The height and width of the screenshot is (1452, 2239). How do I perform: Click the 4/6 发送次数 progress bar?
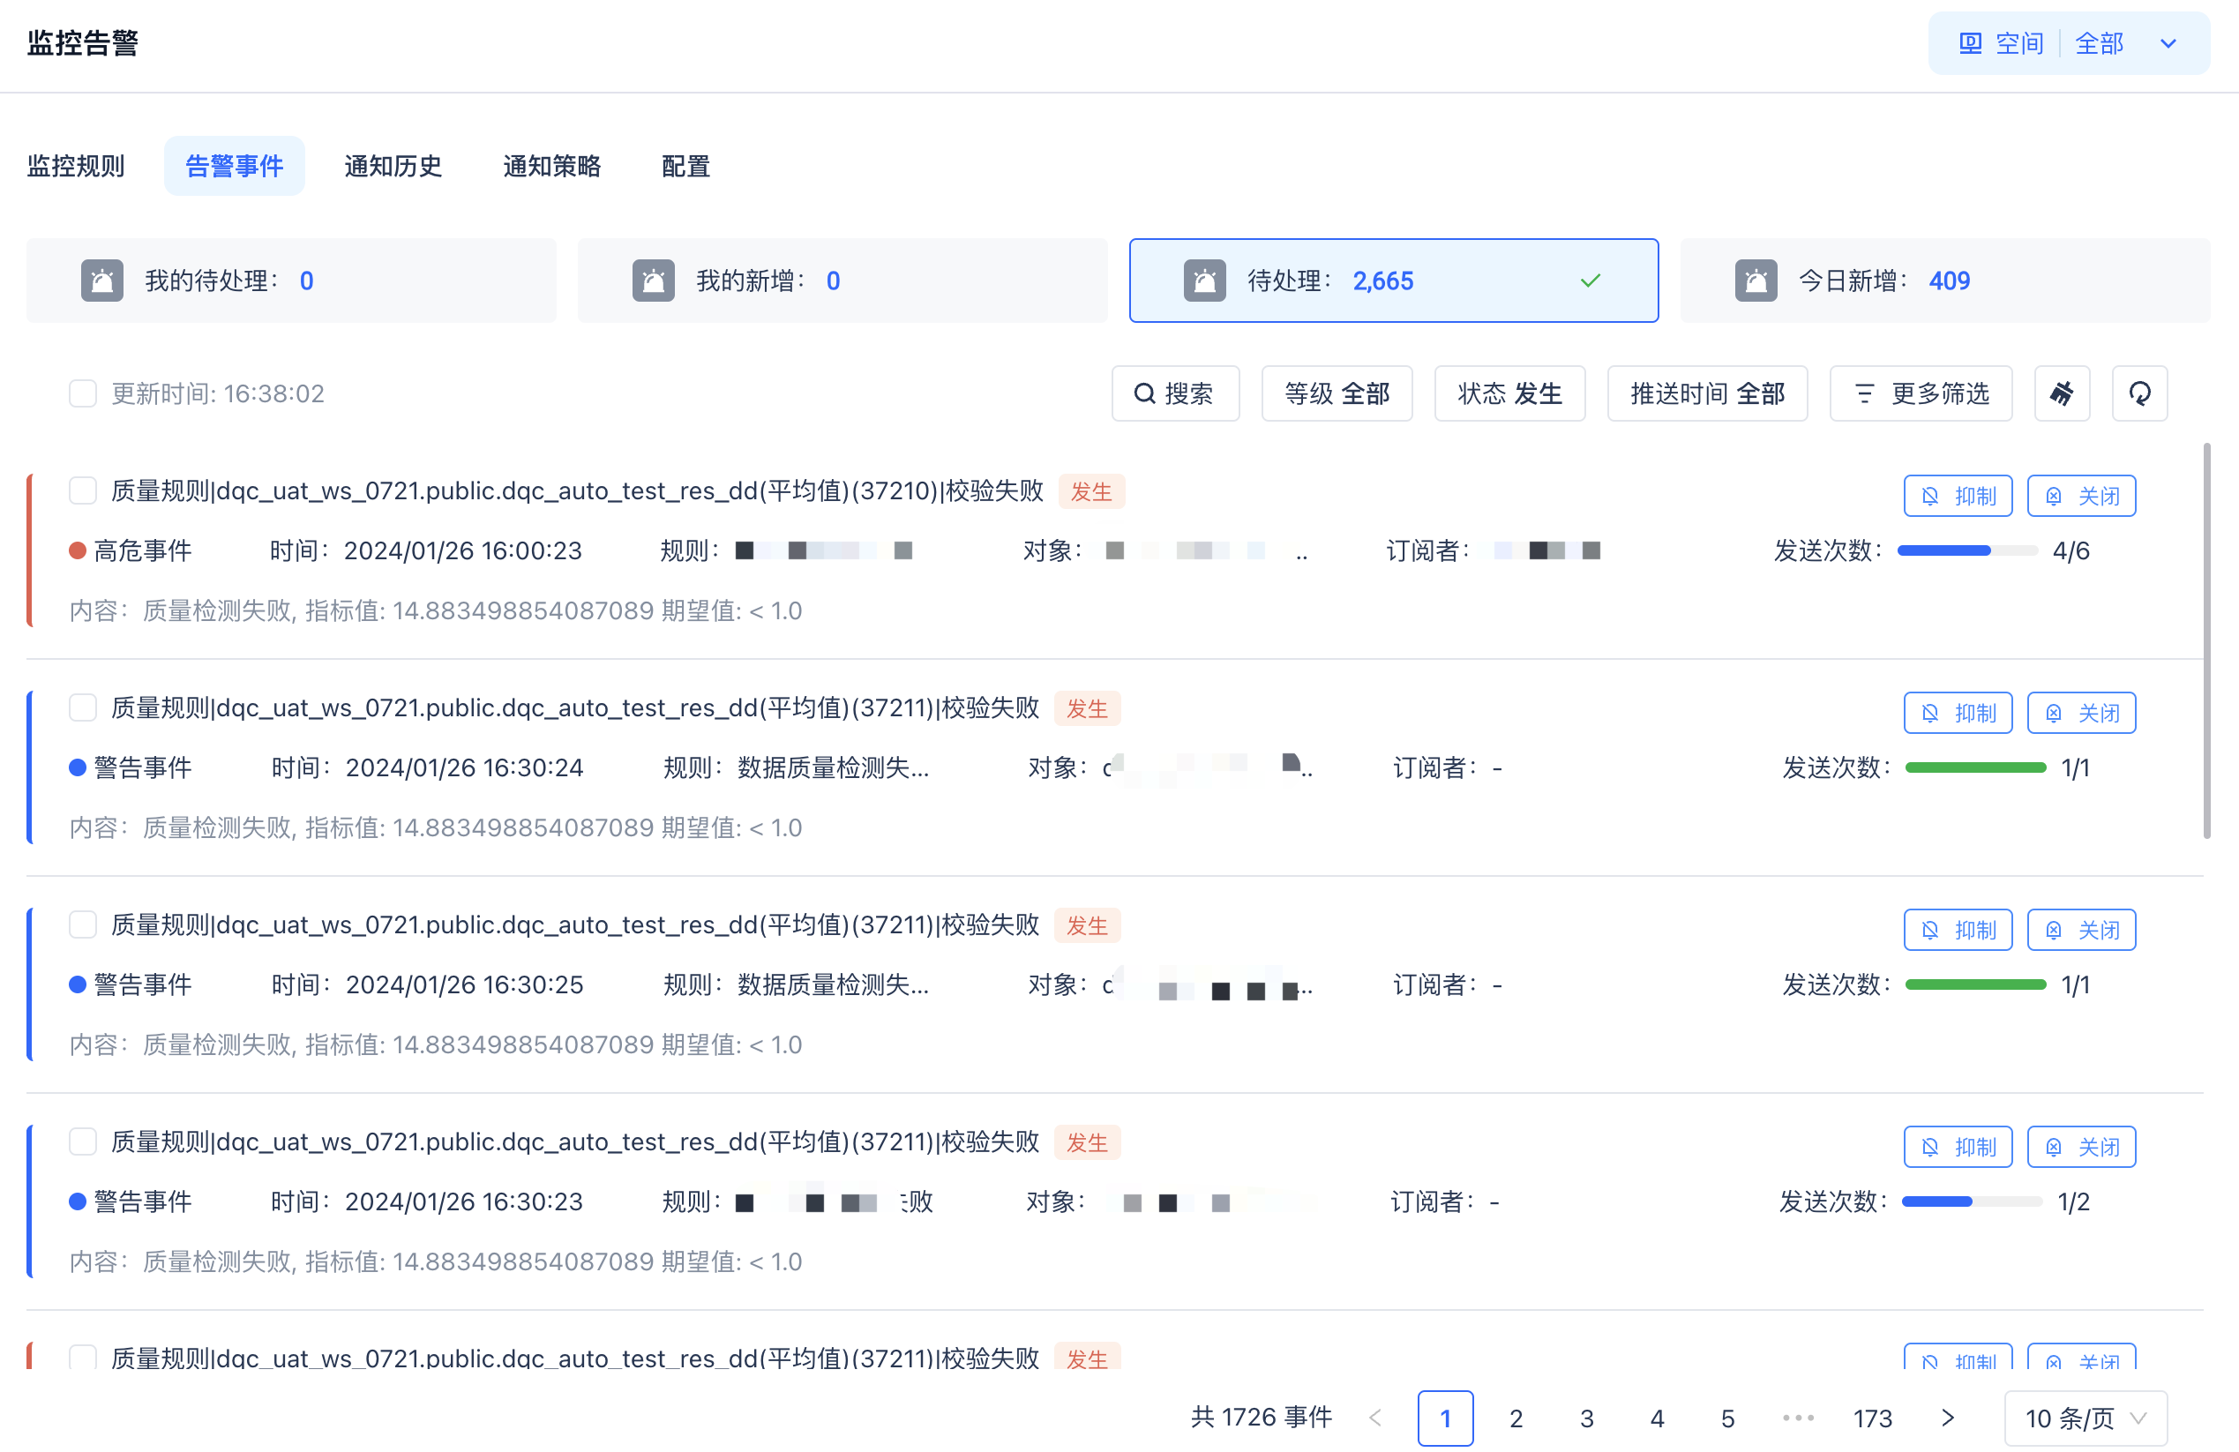[1966, 550]
